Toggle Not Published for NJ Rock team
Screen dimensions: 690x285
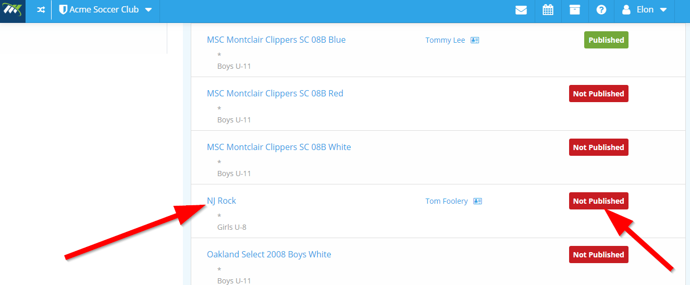point(598,201)
